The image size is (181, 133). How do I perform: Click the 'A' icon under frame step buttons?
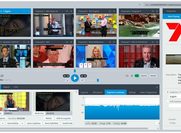pos(67,80)
